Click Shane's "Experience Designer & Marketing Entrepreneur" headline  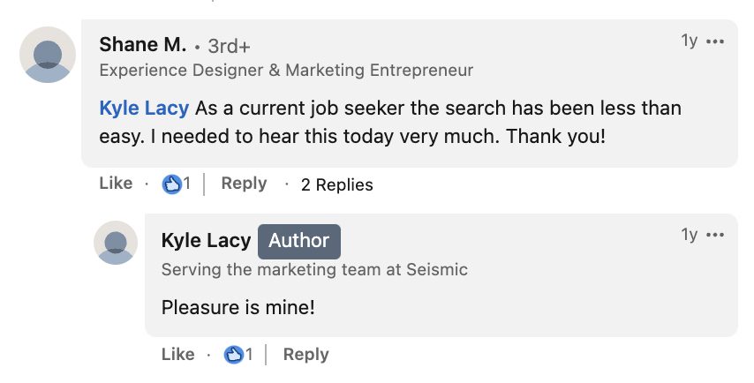tap(286, 70)
